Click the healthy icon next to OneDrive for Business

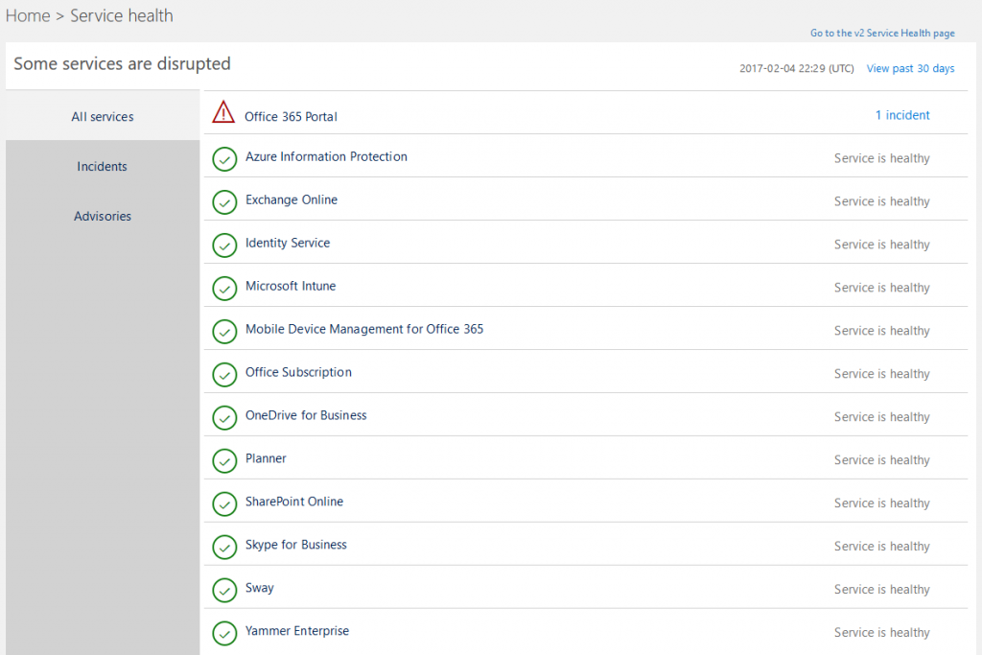coord(223,417)
